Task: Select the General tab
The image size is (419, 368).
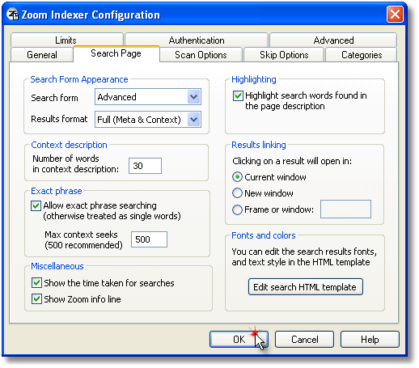Action: pos(42,55)
